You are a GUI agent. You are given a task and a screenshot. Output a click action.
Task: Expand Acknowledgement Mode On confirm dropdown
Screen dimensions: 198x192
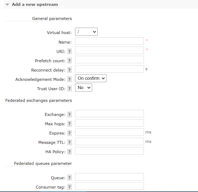tap(91, 78)
